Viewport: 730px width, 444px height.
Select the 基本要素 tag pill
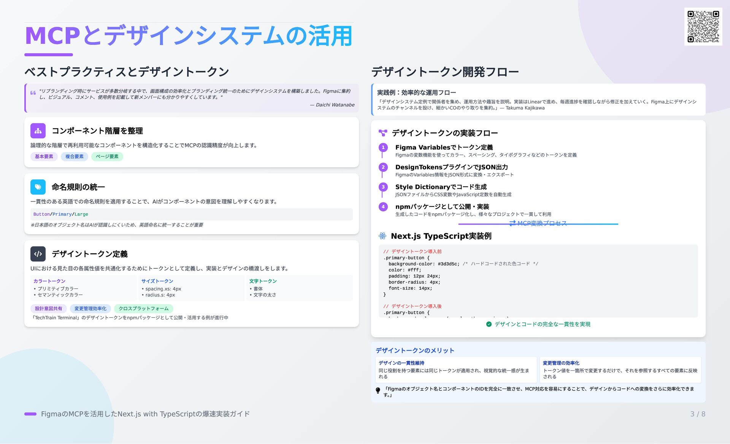tap(44, 157)
